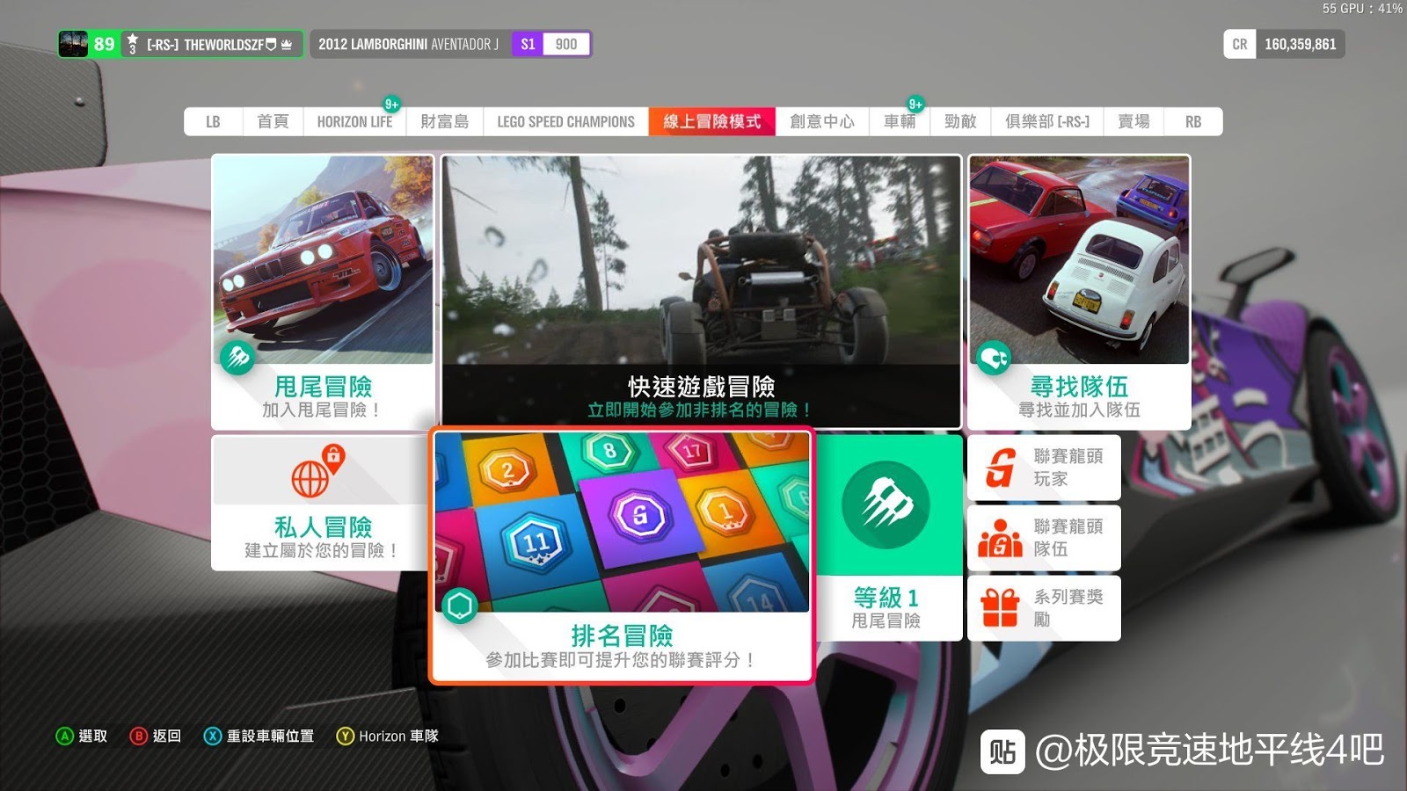
Task: Open the 甩尾冒險 drift adventure tile
Action: pyautogui.click(x=323, y=292)
